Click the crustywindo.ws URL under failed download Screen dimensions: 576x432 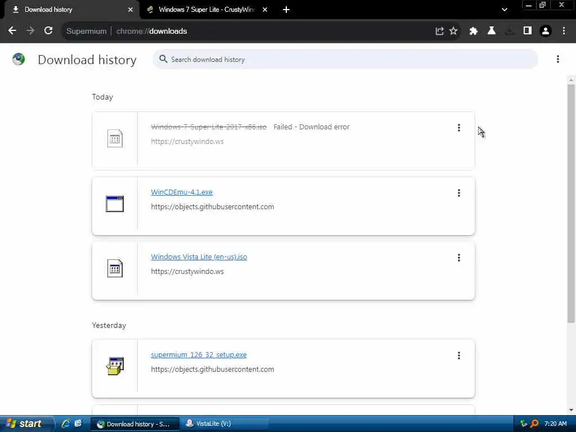tap(187, 141)
